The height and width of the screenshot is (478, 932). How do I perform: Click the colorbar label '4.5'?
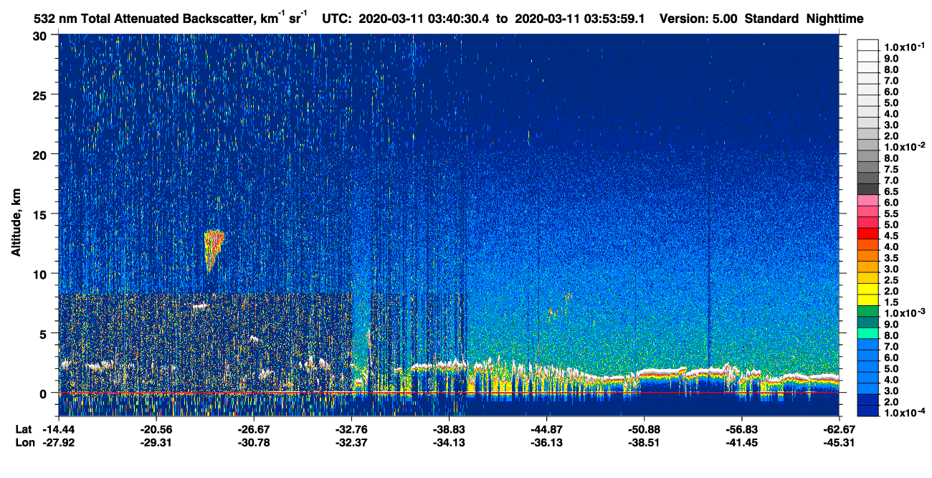tap(891, 236)
